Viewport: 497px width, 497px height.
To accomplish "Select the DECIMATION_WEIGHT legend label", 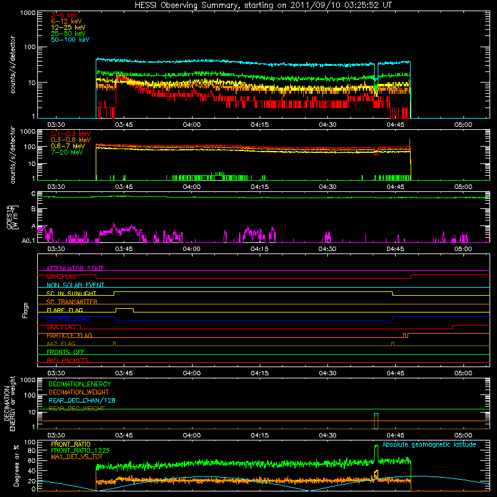I will coord(79,392).
